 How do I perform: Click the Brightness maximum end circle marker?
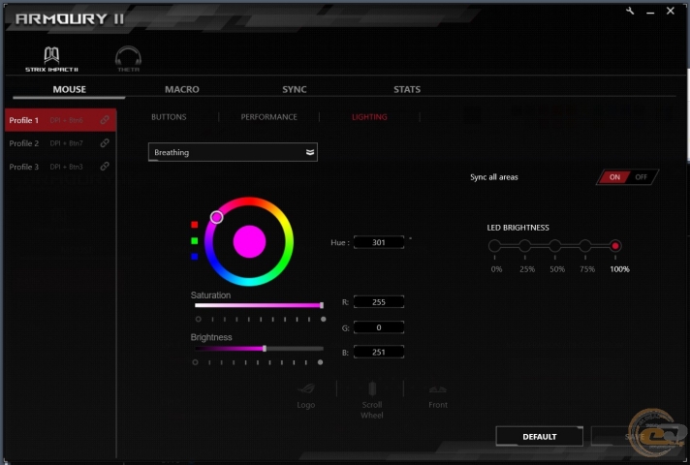click(x=321, y=362)
